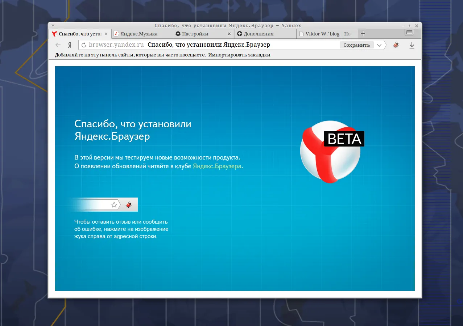Click the back navigation arrow

tap(58, 45)
